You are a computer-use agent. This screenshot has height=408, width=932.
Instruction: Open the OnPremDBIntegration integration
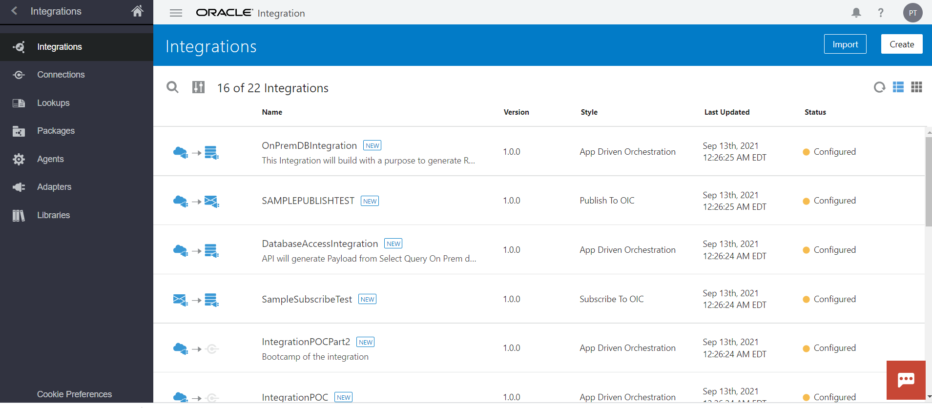tap(309, 145)
